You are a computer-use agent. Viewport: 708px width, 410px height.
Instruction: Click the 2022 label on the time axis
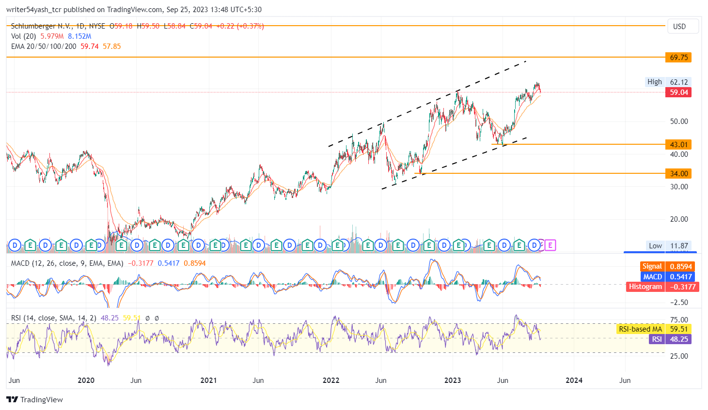331,380
